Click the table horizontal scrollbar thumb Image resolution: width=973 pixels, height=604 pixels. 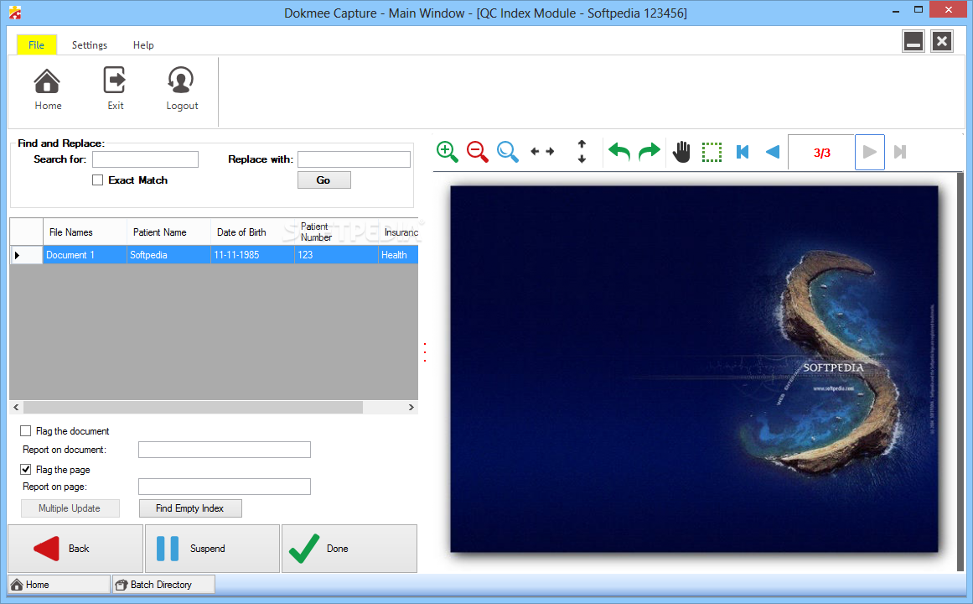pos(193,408)
